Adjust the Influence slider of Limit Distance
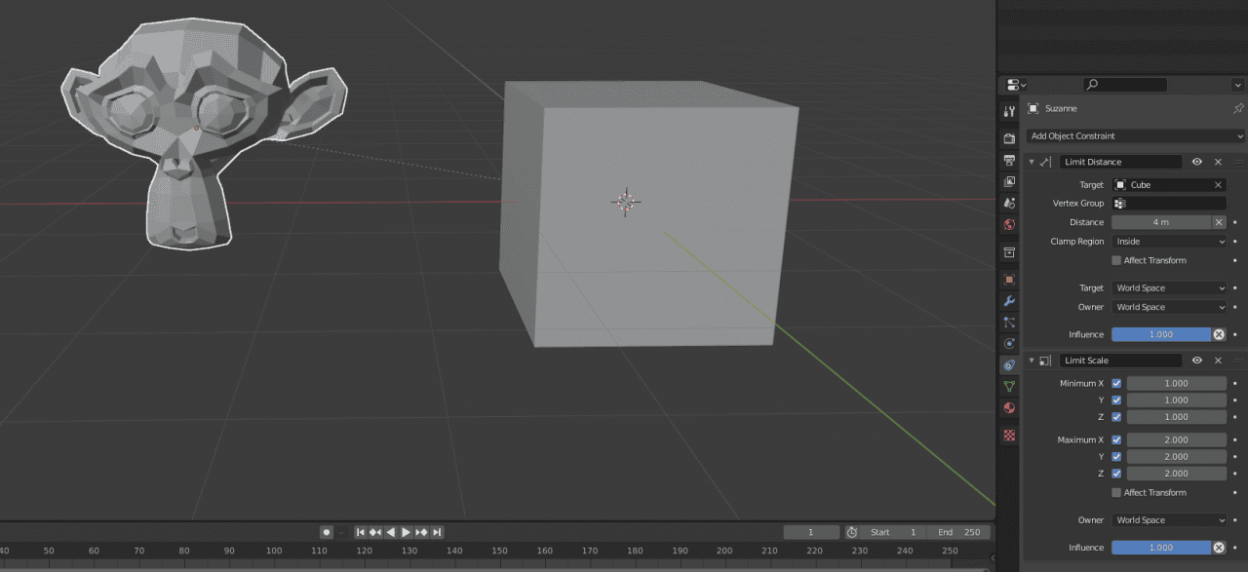 1160,334
